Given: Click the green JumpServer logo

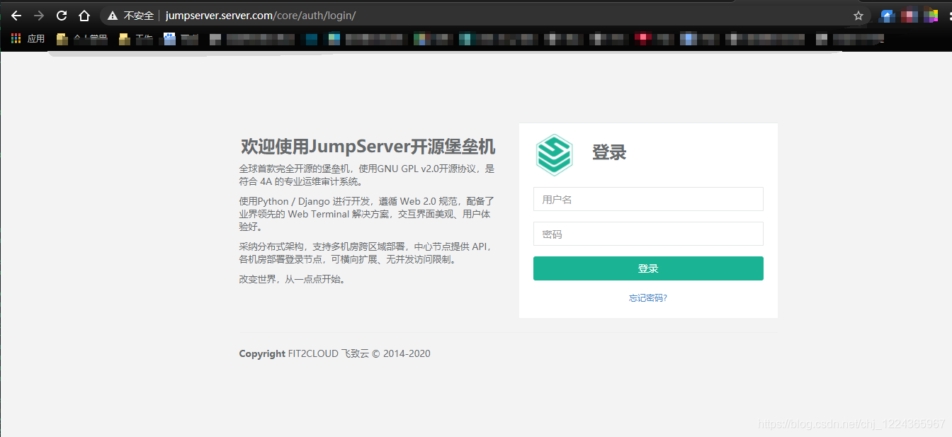Looking at the screenshot, I should tap(554, 154).
